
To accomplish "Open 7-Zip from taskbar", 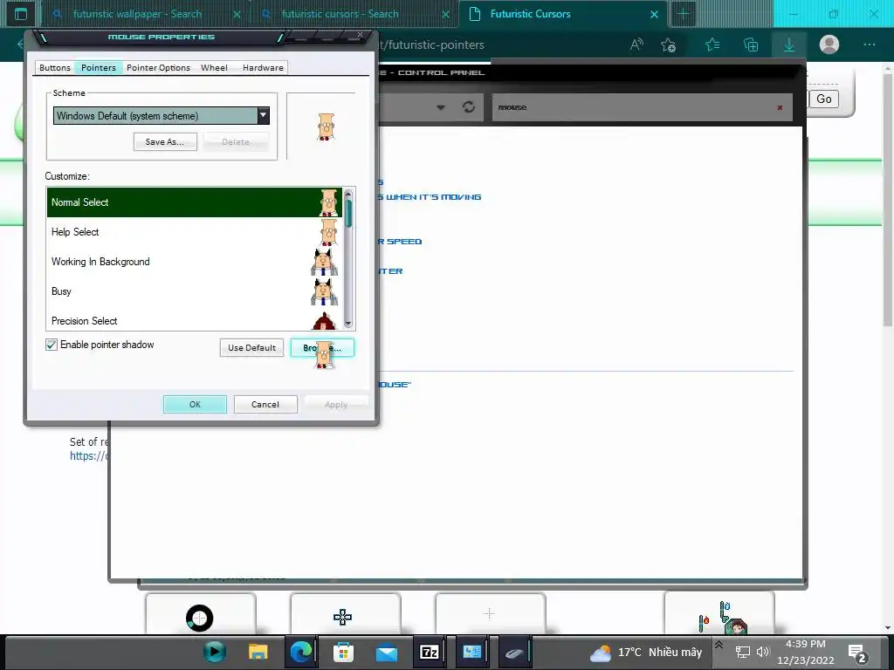I will click(429, 652).
